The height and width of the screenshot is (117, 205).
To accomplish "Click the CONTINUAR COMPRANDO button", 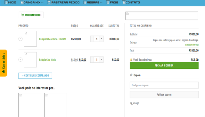I will coord(35,76).
